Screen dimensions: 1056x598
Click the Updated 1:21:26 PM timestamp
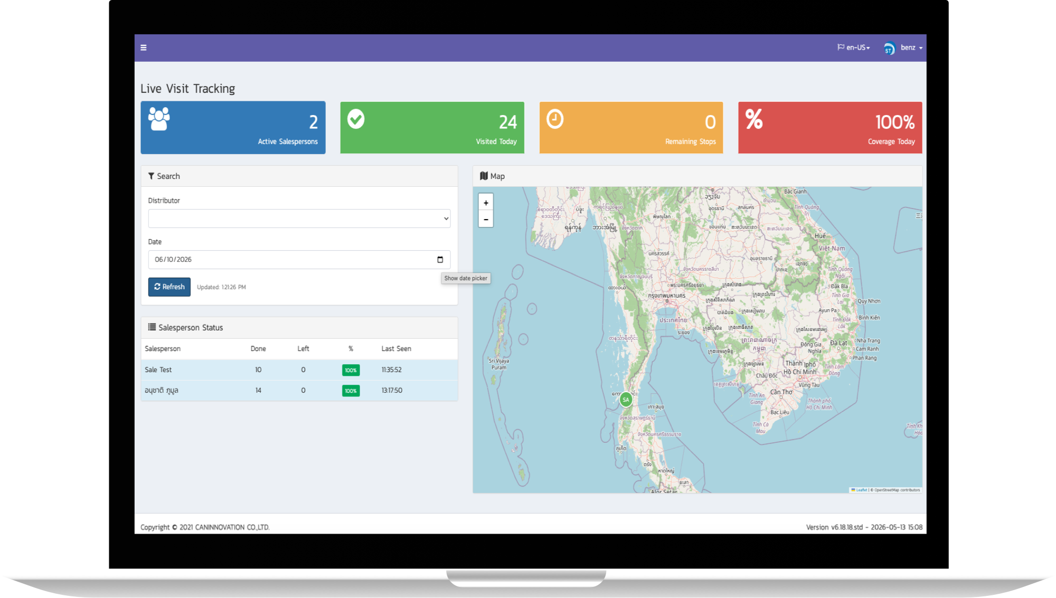click(221, 287)
